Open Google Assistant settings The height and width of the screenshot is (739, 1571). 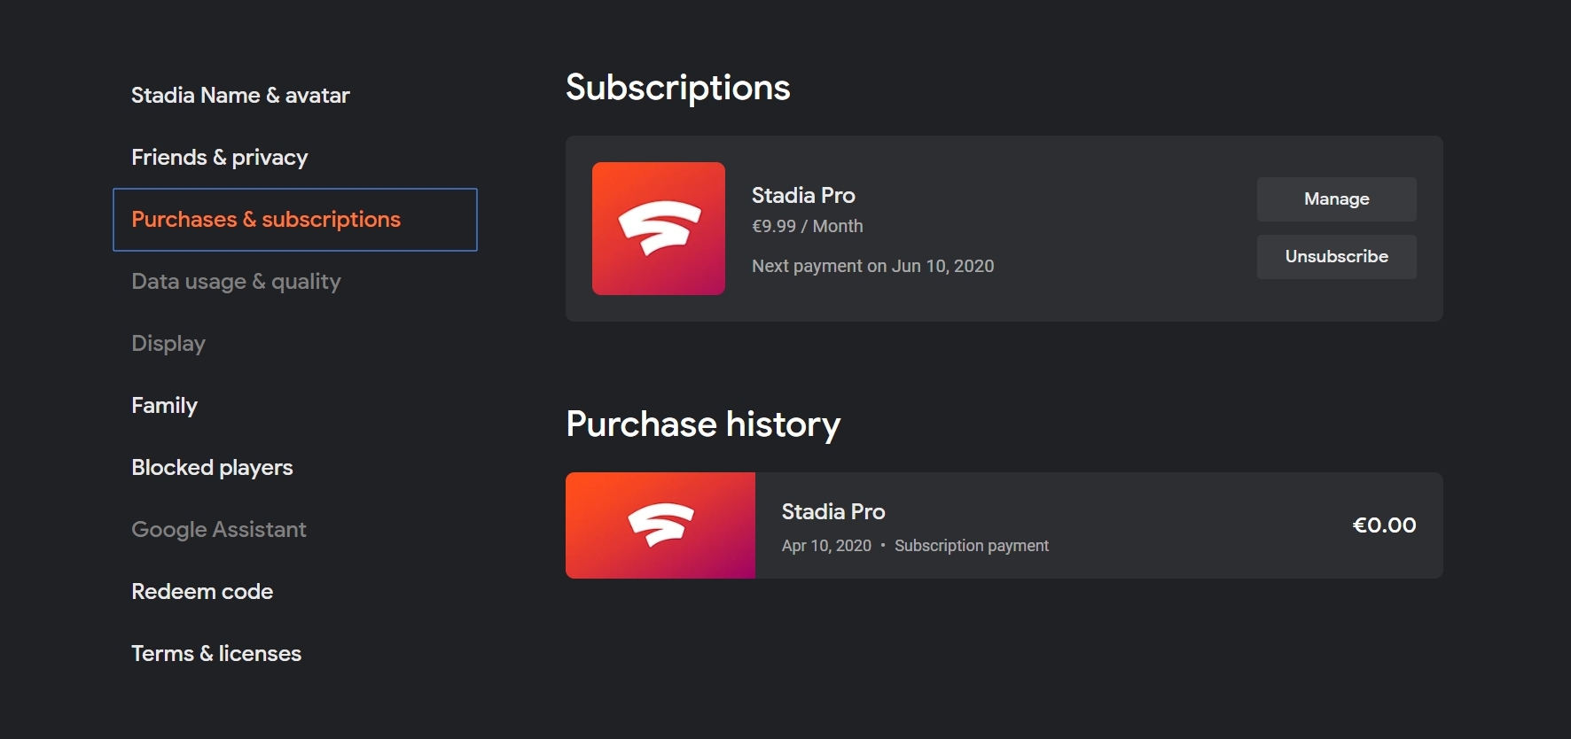tap(219, 530)
